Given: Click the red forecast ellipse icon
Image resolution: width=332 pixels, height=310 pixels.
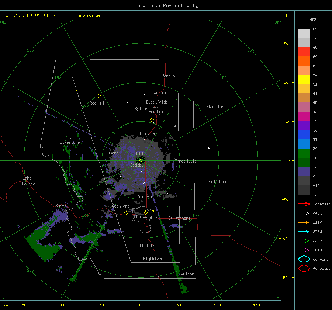Looking at the screenshot, I should click(x=304, y=268).
